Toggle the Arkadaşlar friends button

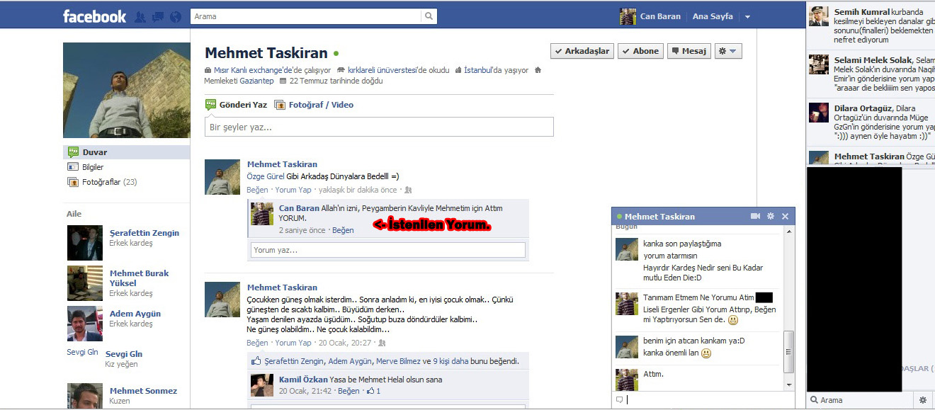point(582,51)
